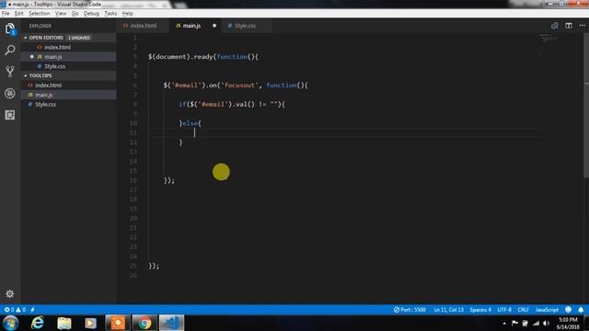Click Port : 5500 live server button
Viewport: 589px width, 331px height.
tap(410, 310)
